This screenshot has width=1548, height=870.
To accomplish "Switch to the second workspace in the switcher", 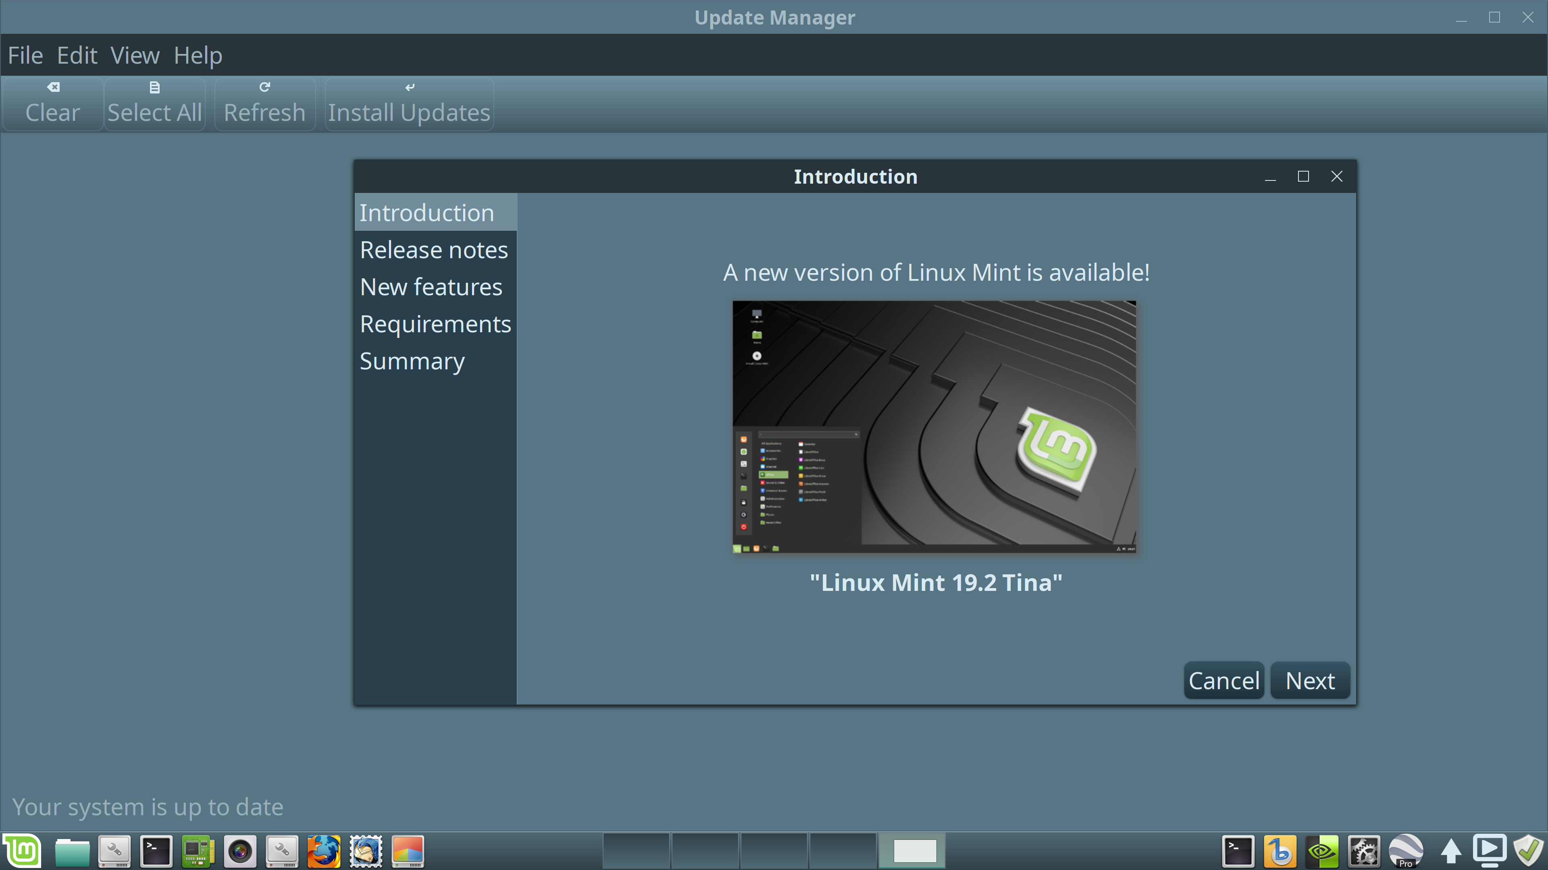I will (x=705, y=851).
